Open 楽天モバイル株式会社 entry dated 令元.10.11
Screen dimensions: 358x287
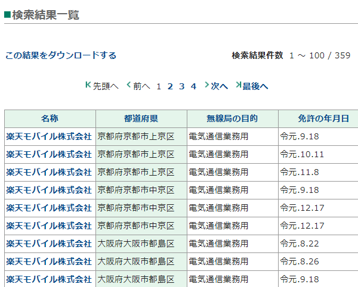(49, 154)
